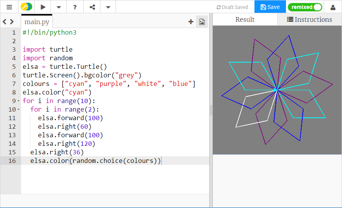342x208 pixels.
Task: Click the share icon
Action: (x=92, y=7)
